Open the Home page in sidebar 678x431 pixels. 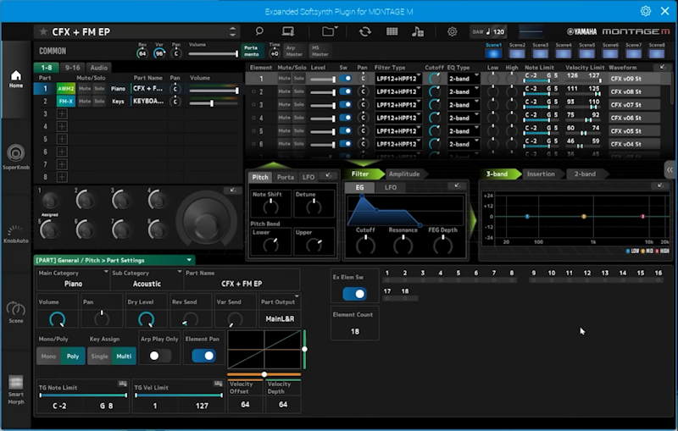(x=16, y=79)
